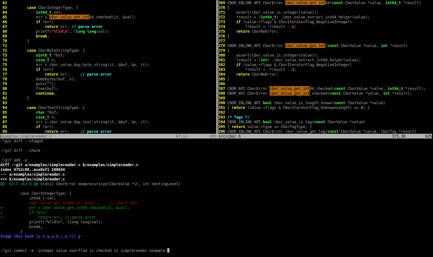The height and width of the screenshot is (257, 433).
Task: Click the printf statement on line 68
Action: [72, 31]
